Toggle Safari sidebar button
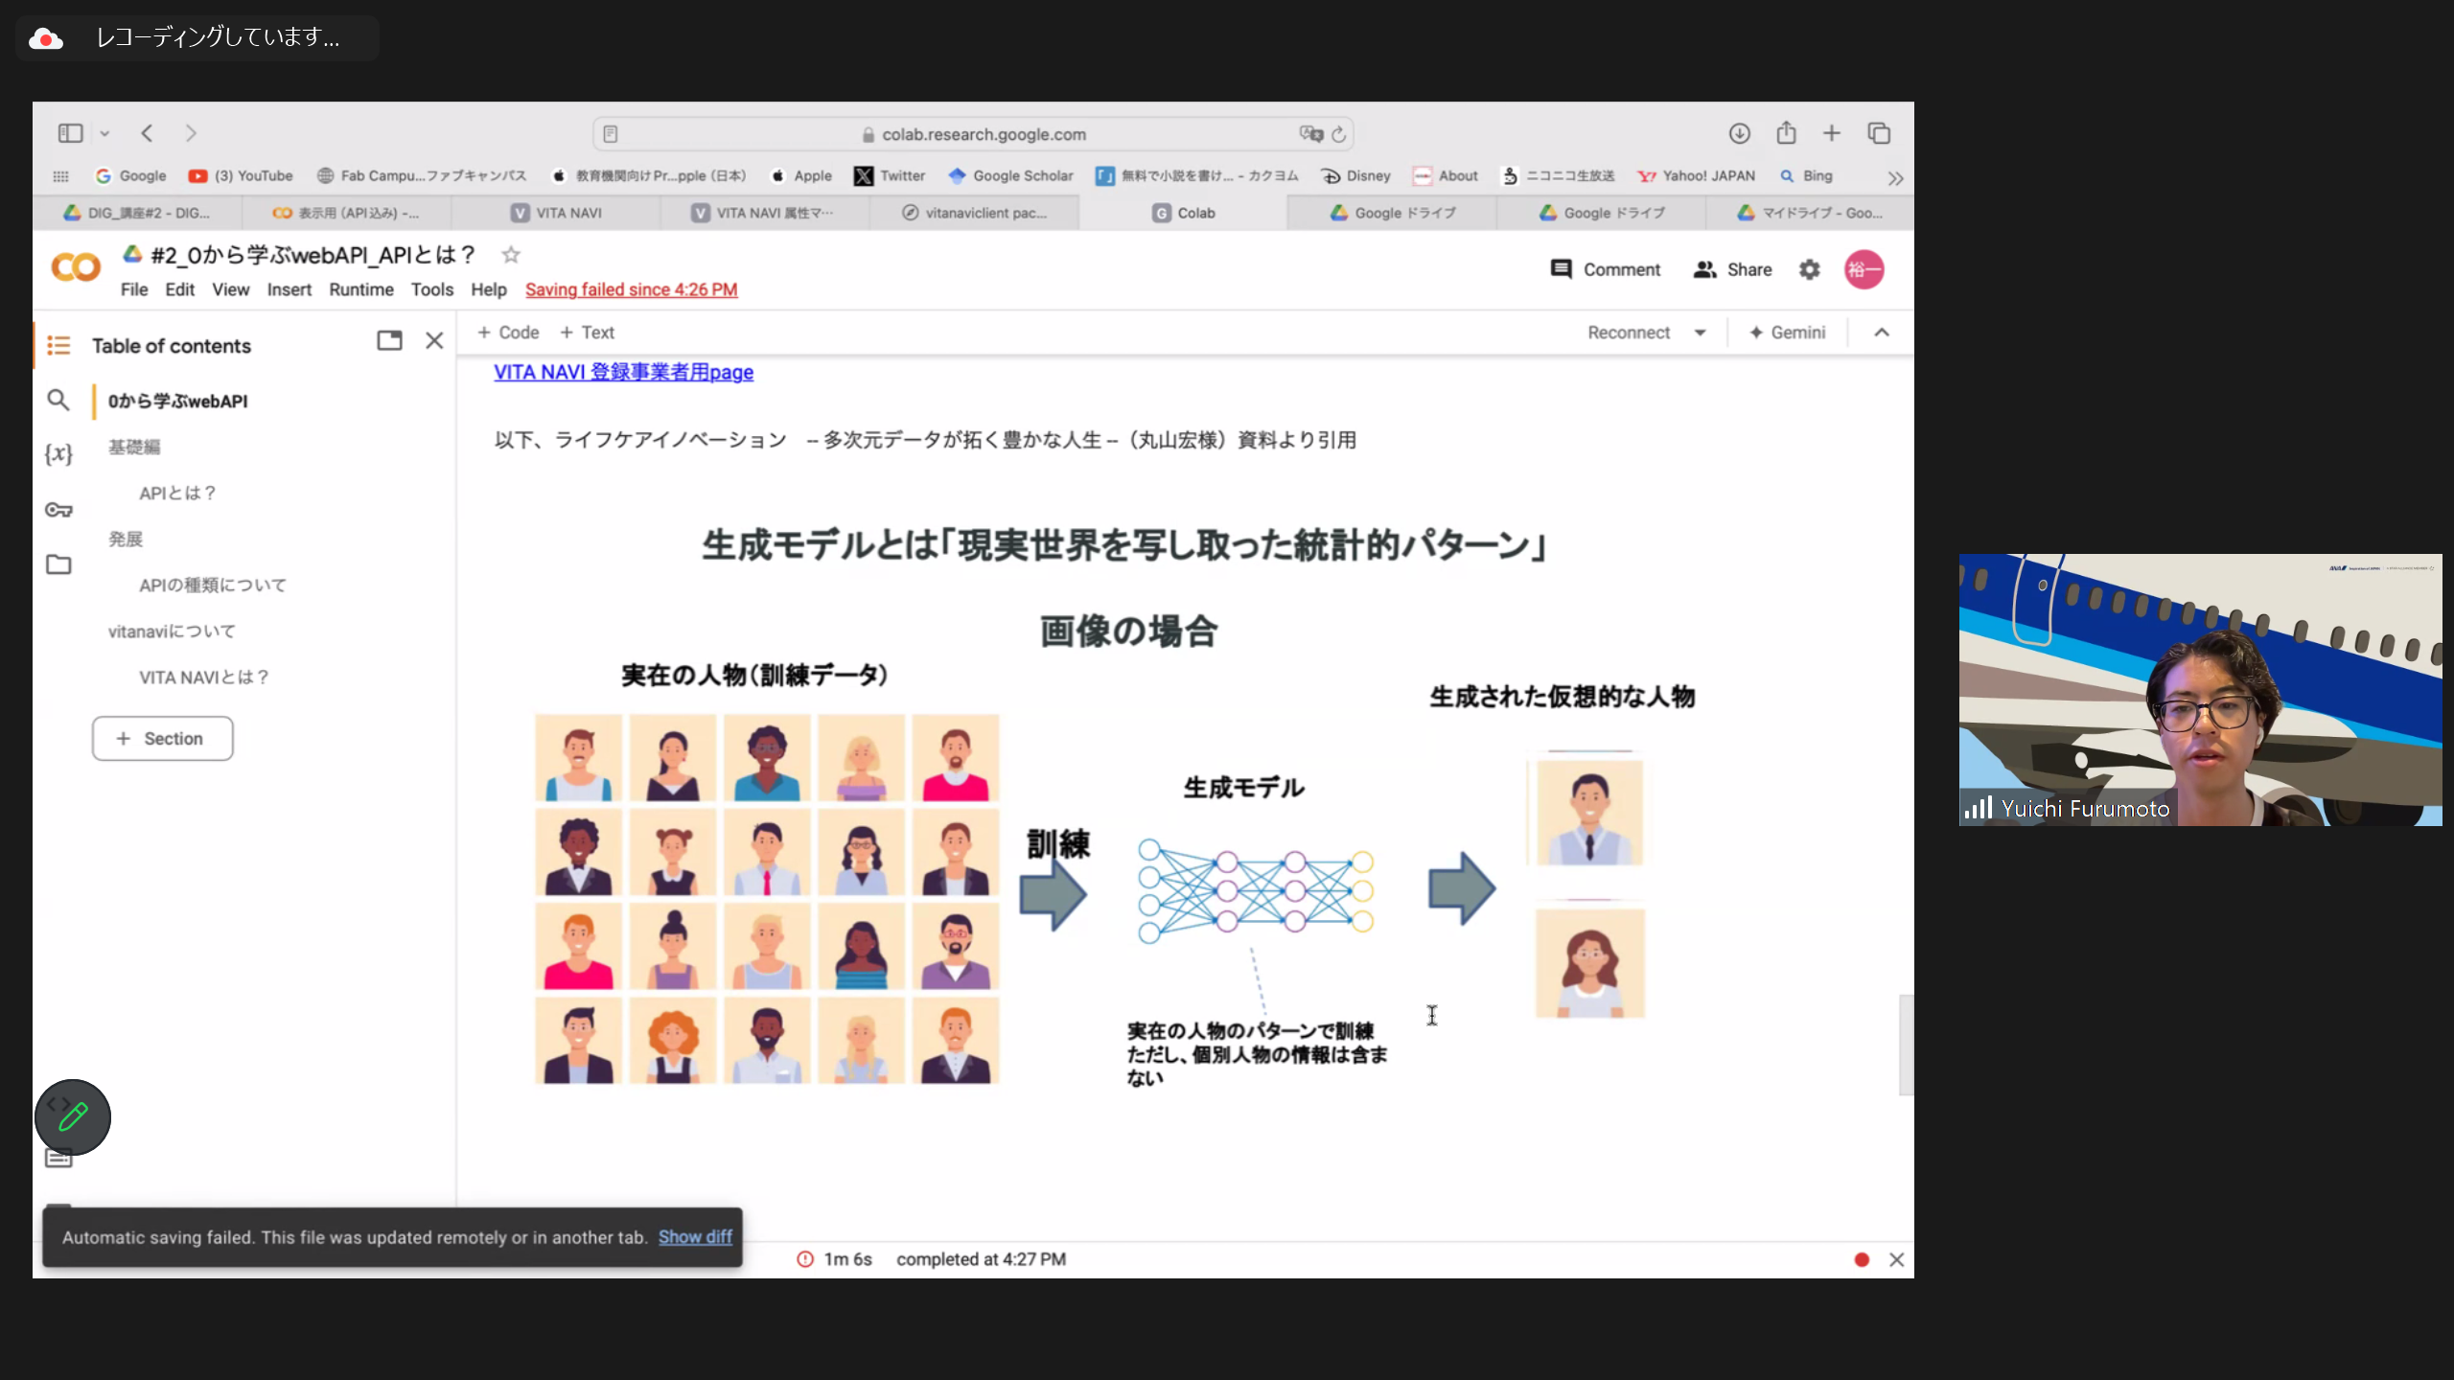Image resolution: width=2454 pixels, height=1380 pixels. [71, 133]
